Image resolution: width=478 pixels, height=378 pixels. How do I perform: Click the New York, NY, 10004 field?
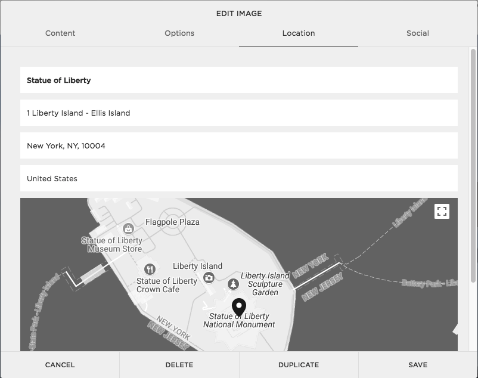tap(238, 145)
